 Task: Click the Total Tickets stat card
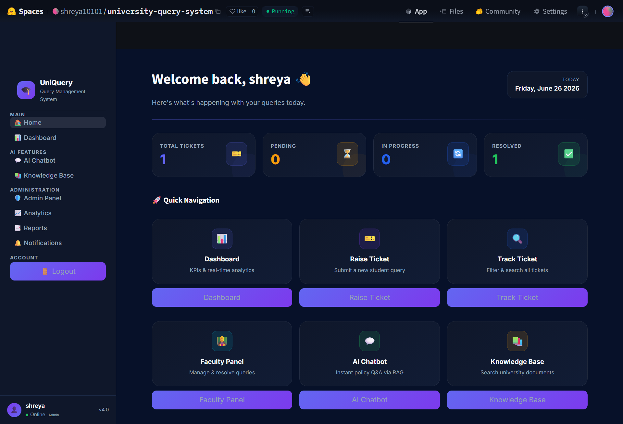(x=204, y=155)
